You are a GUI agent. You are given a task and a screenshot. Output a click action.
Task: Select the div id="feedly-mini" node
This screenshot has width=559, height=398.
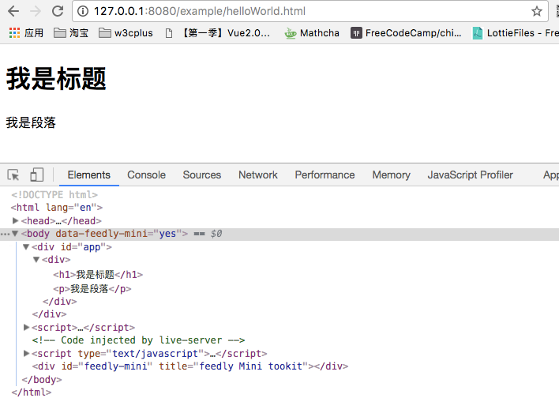point(190,366)
